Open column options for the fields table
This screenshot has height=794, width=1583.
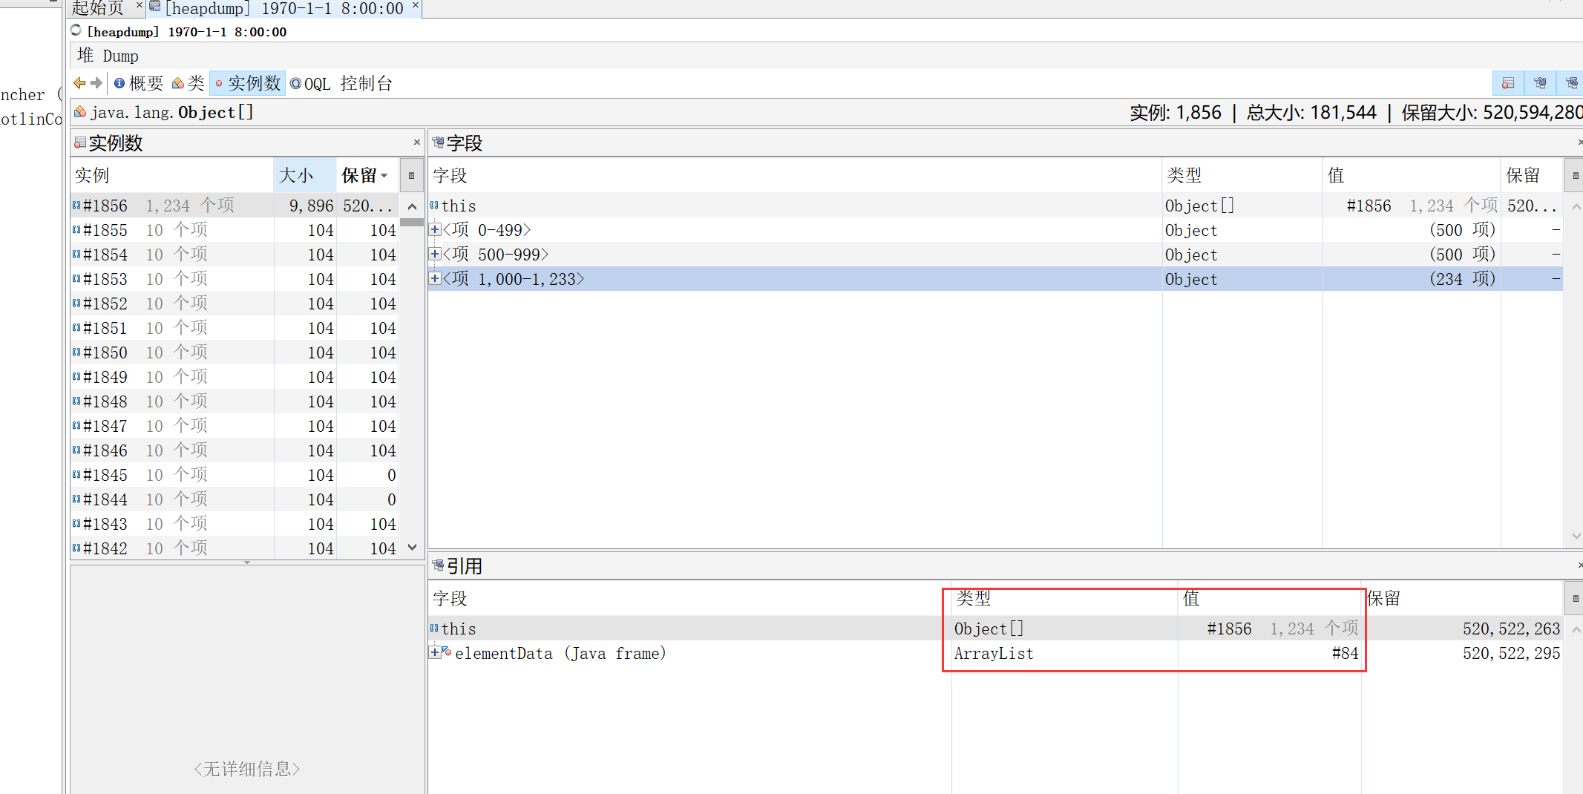coord(1575,176)
